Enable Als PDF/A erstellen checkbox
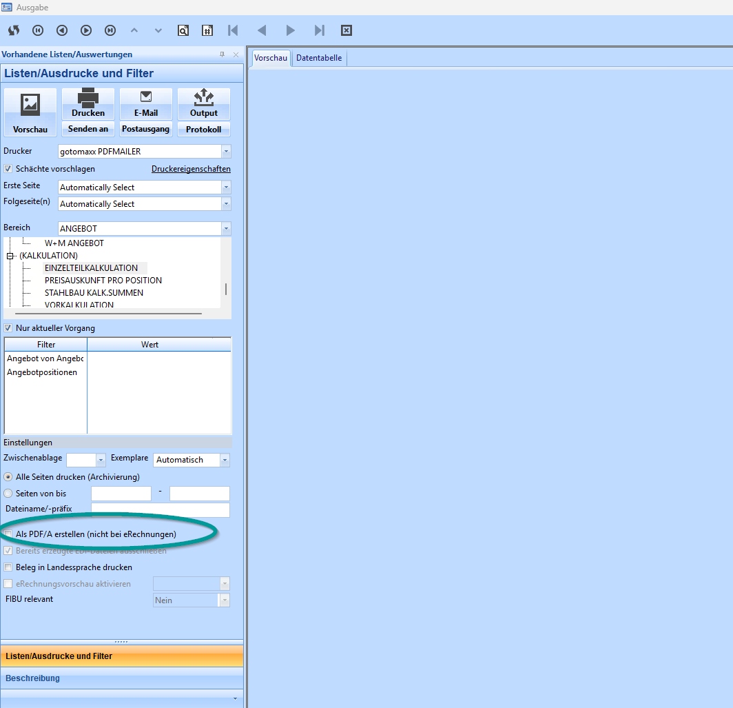733x708 pixels. (8, 534)
